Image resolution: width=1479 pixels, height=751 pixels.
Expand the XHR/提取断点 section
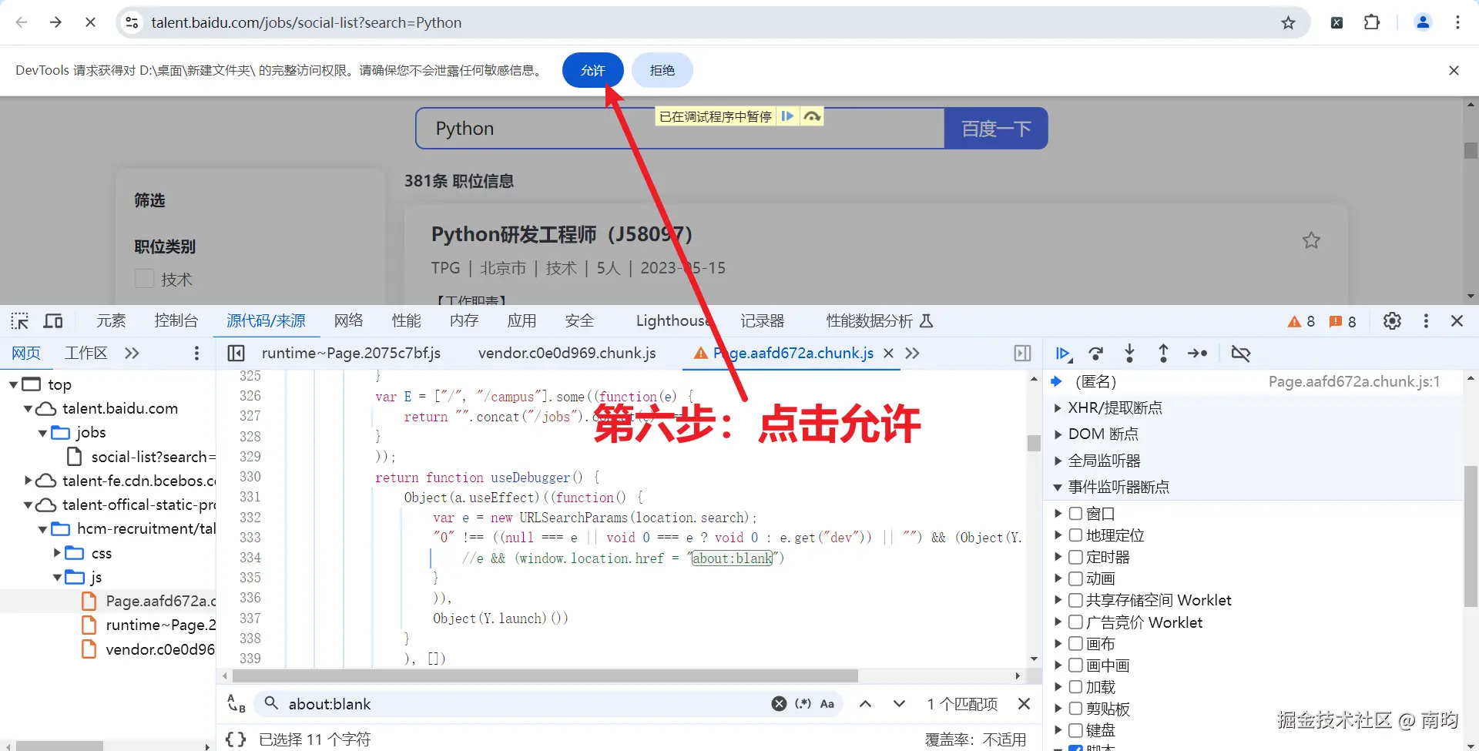coord(1057,407)
